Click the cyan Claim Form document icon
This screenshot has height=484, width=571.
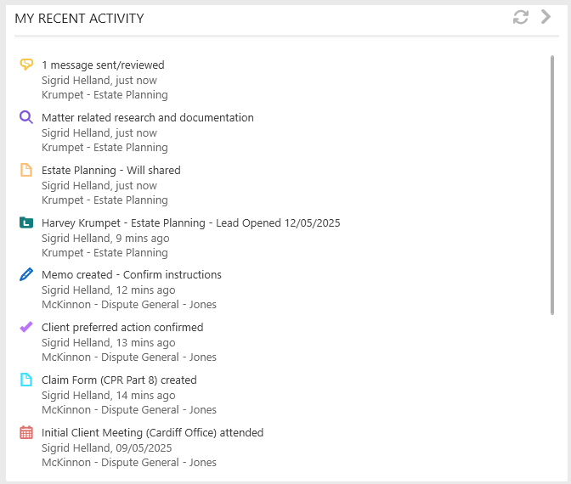(26, 380)
